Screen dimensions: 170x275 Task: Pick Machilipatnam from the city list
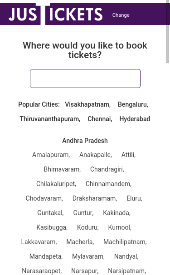pyautogui.click(x=125, y=242)
